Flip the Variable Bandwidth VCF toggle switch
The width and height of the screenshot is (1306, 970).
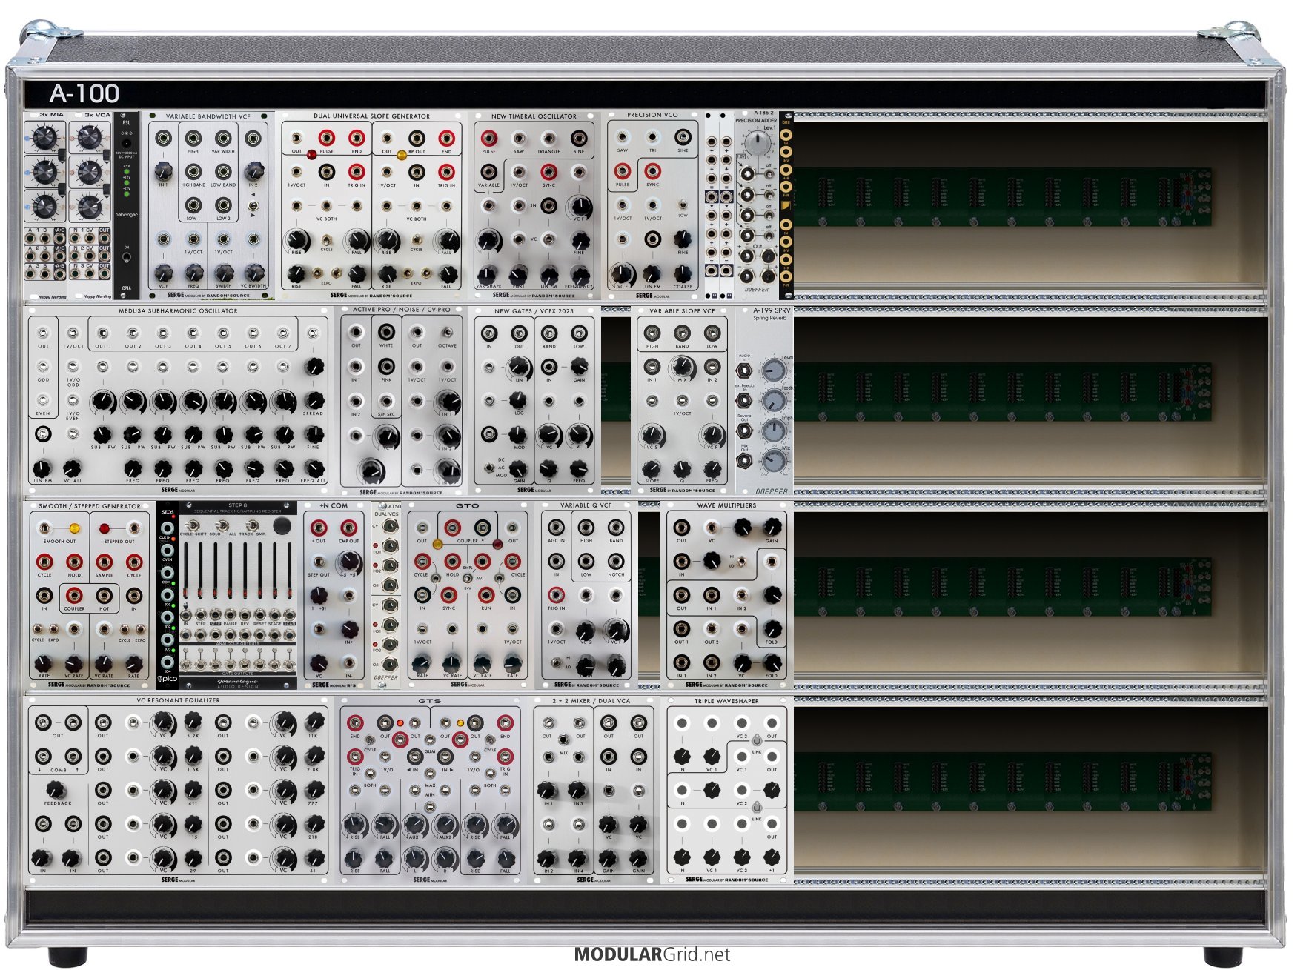[253, 205]
